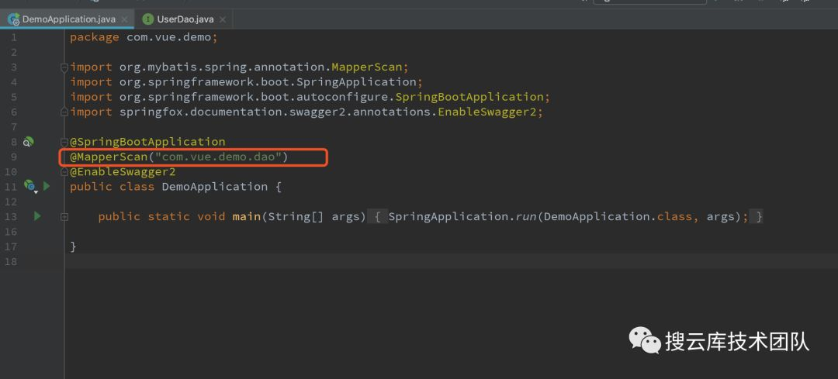Close the DemoApplication.java tab
This screenshot has height=379, width=838.
[x=125, y=19]
